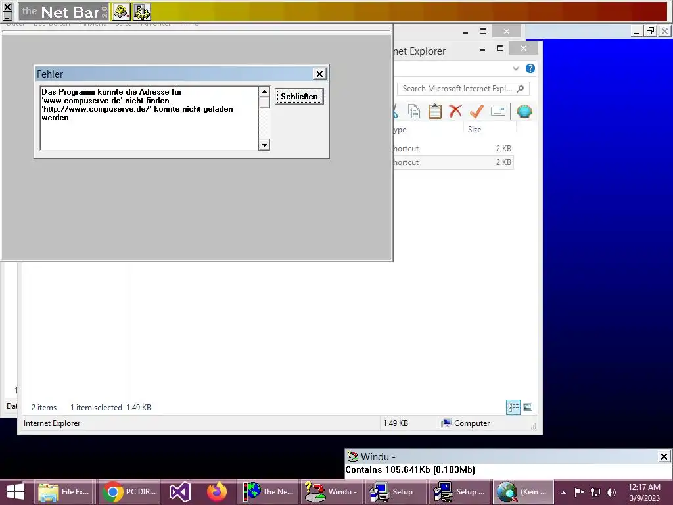Close the Fehler dialog with its X
Image resolution: width=673 pixels, height=505 pixels.
point(319,74)
